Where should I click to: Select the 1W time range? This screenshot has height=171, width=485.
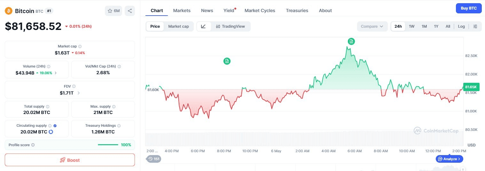pyautogui.click(x=411, y=26)
